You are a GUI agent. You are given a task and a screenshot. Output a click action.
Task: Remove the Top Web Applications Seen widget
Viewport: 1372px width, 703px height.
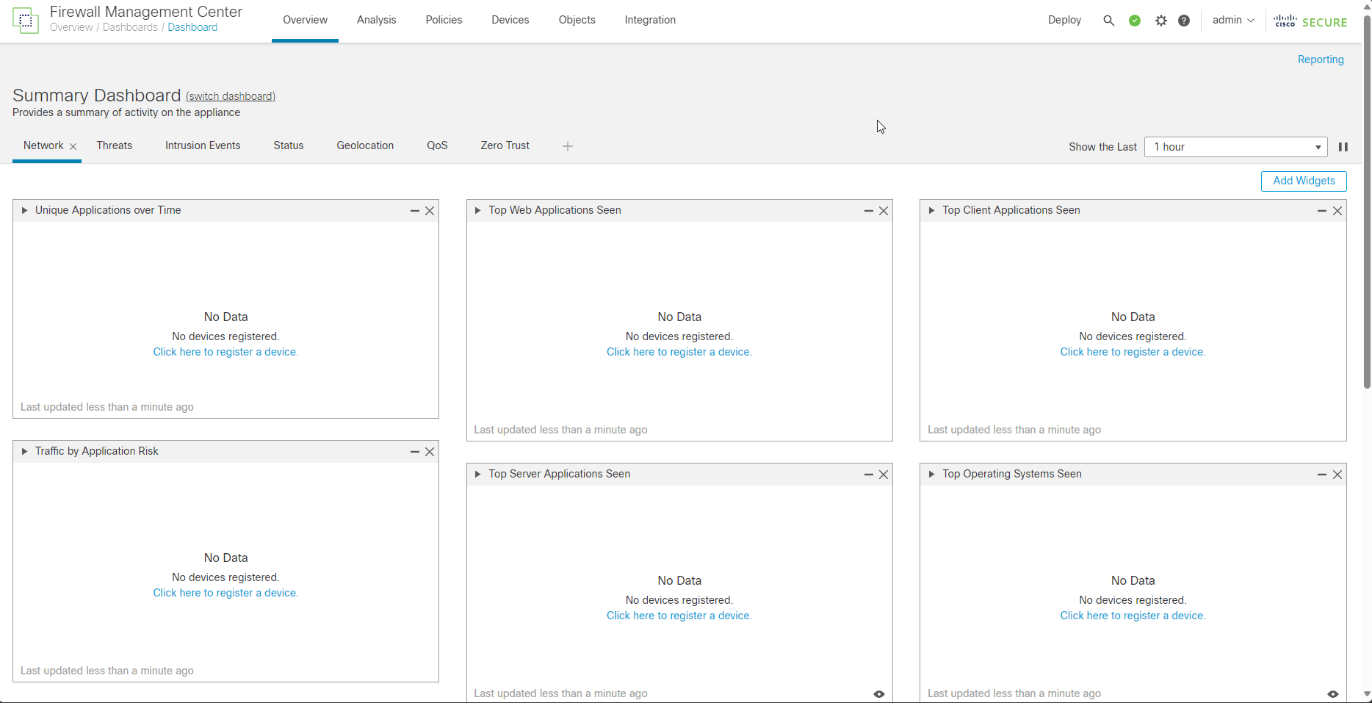pos(884,211)
